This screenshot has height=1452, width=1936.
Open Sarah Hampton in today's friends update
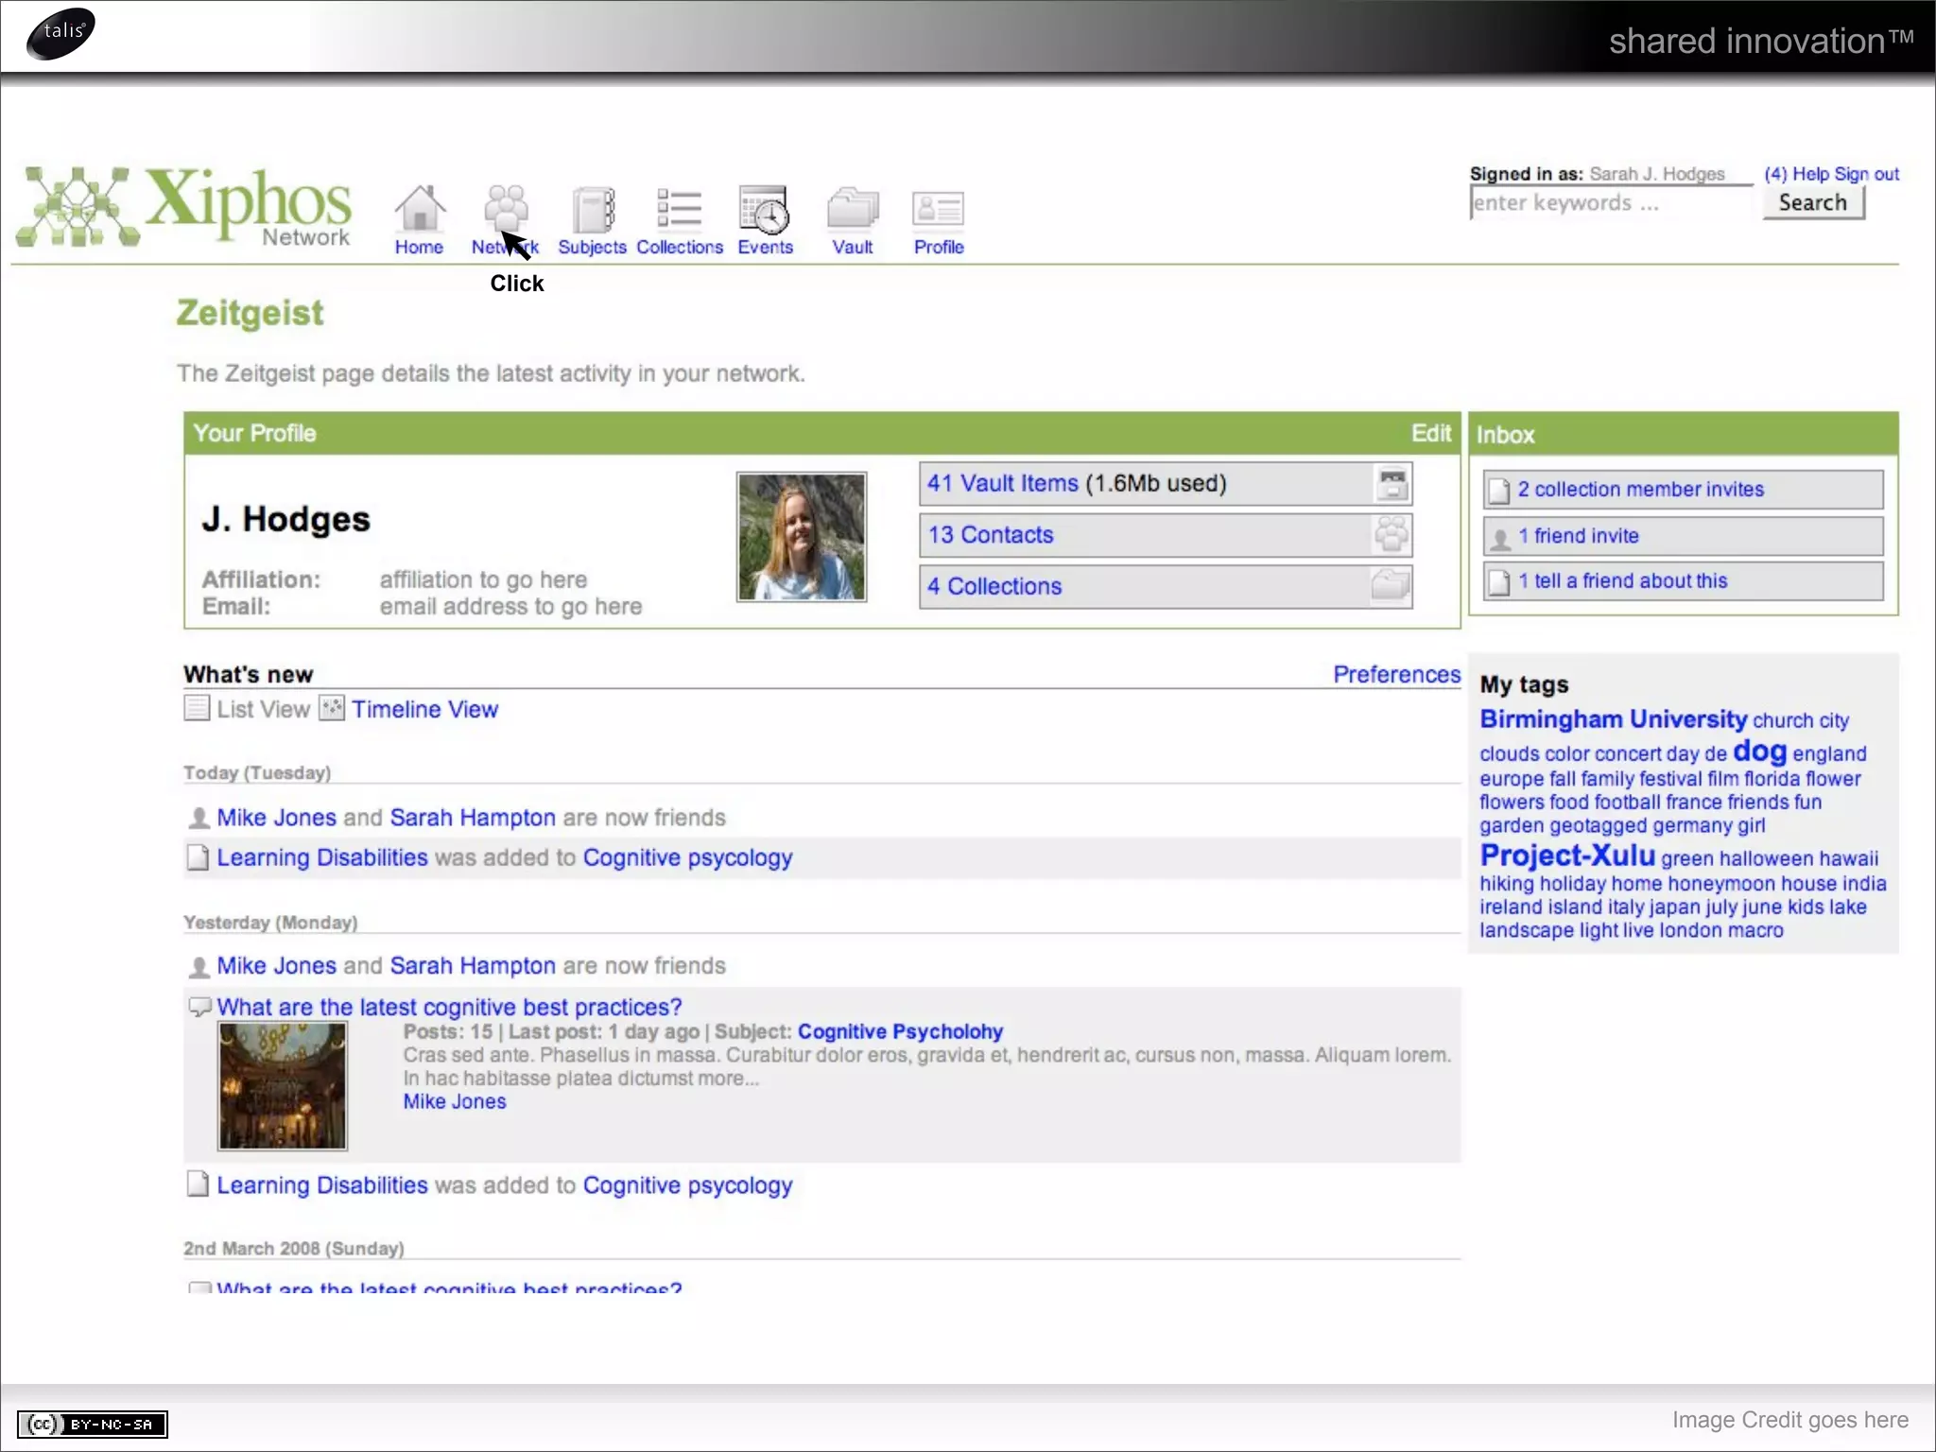click(473, 818)
